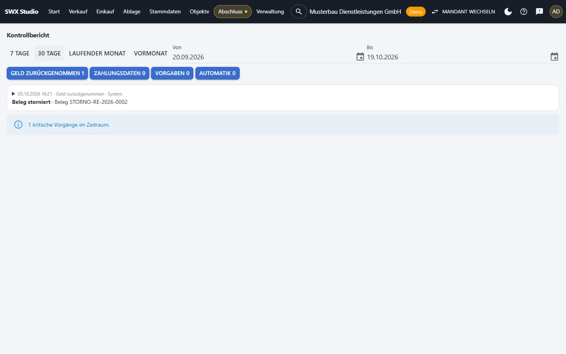566x354 pixels.
Task: Toggle the Zahlungsdaten filter chip
Action: click(x=119, y=73)
